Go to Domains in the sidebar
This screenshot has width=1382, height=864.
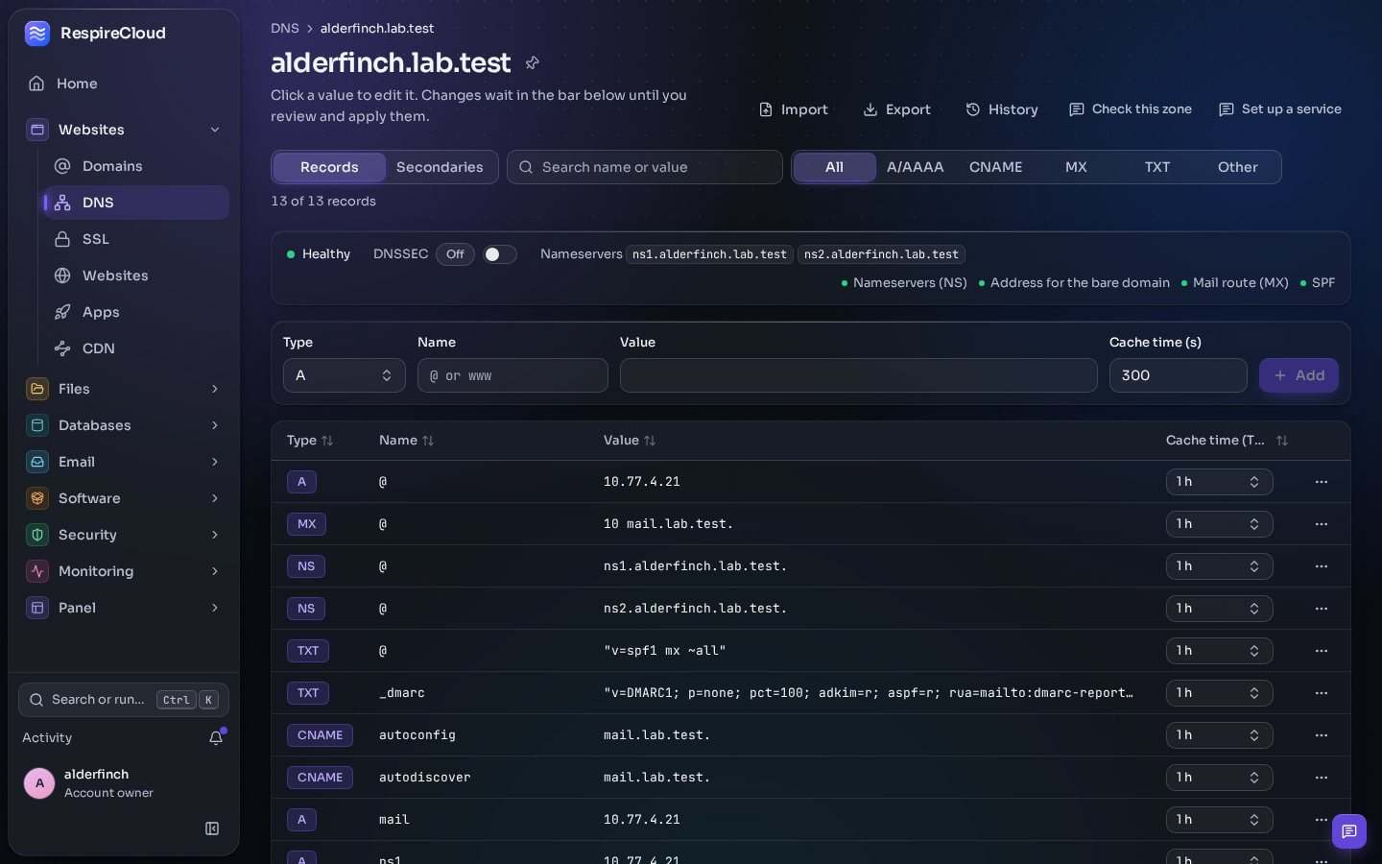pyautogui.click(x=136, y=166)
